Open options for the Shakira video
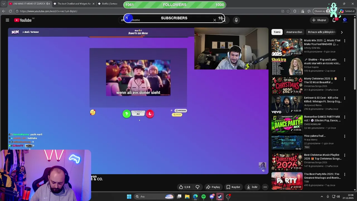This screenshot has height=201, width=357. pyautogui.click(x=345, y=60)
